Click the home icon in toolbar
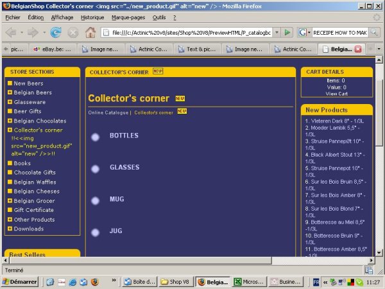Image resolution: width=385 pixels, height=289 pixels. [x=90, y=32]
